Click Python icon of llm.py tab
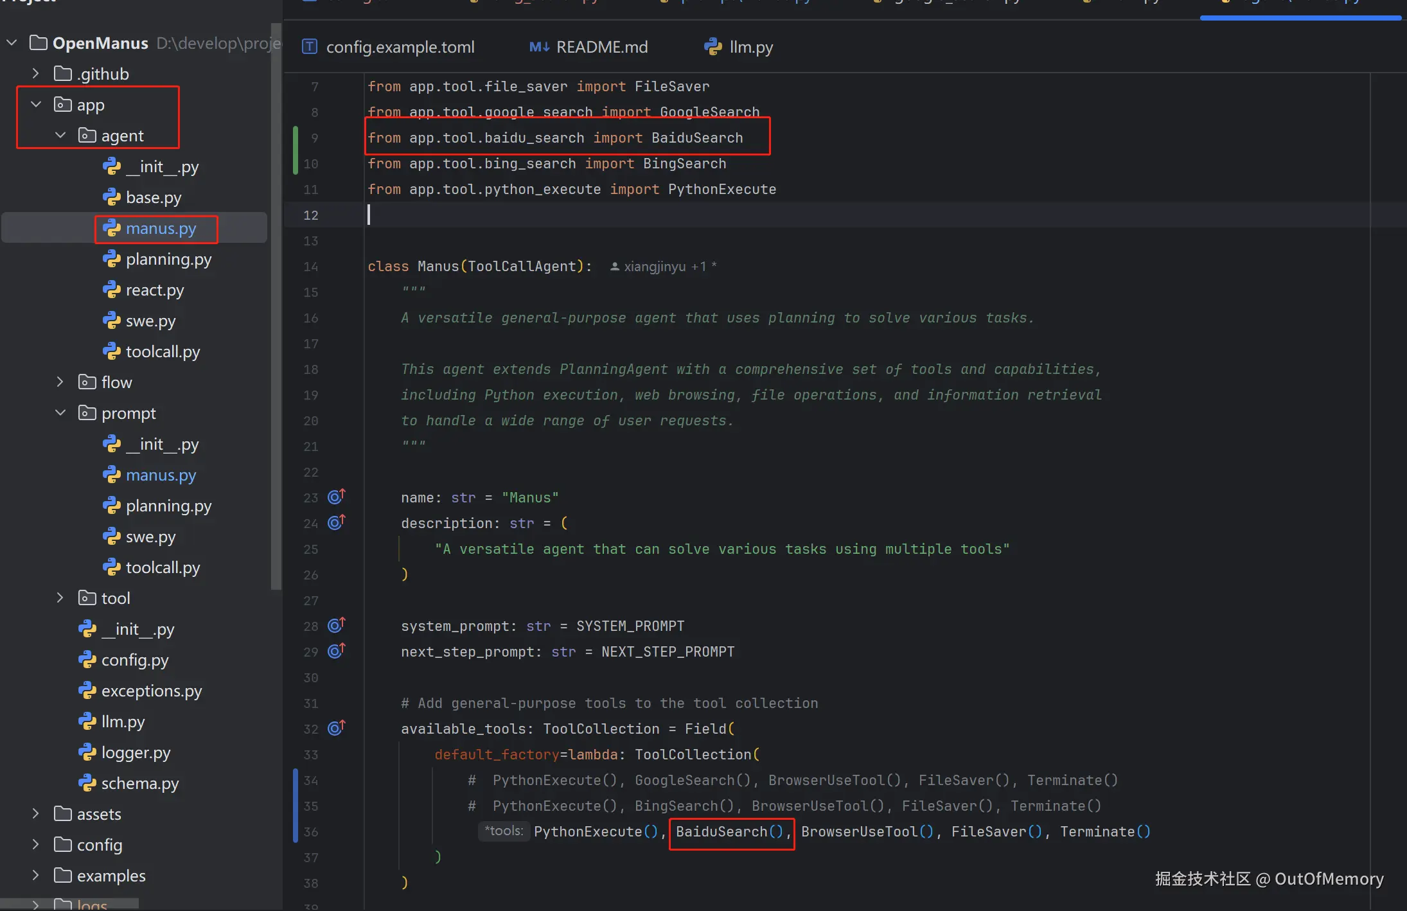This screenshot has height=911, width=1407. pyautogui.click(x=713, y=47)
